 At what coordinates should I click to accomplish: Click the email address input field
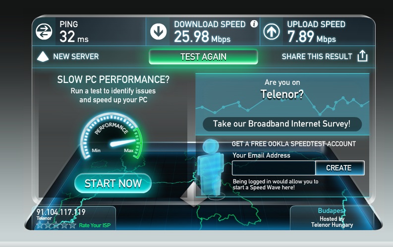point(274,168)
